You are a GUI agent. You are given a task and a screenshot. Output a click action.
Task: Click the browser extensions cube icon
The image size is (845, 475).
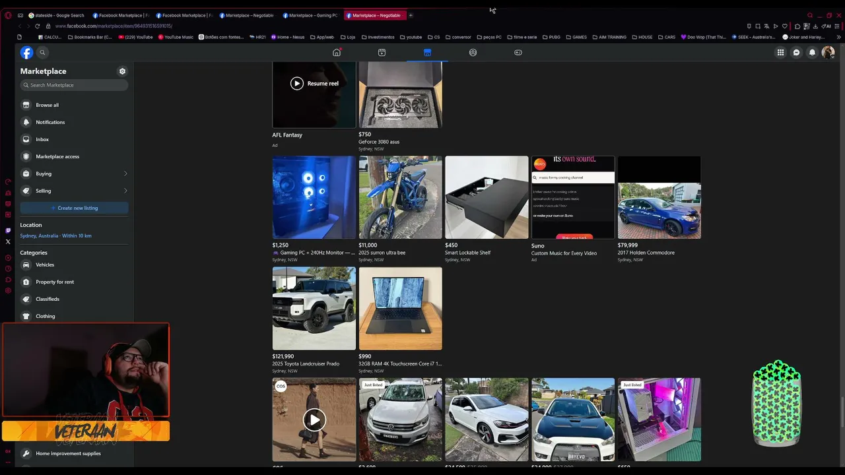pyautogui.click(x=797, y=26)
